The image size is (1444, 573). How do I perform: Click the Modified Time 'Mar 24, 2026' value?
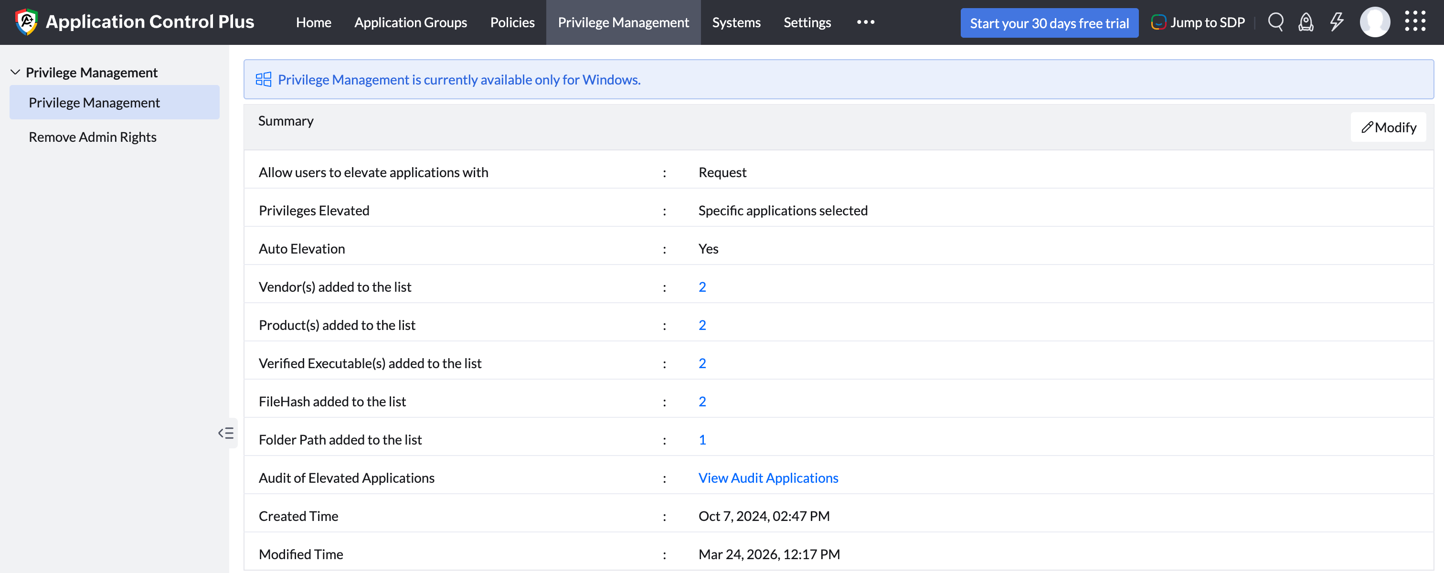(x=768, y=554)
